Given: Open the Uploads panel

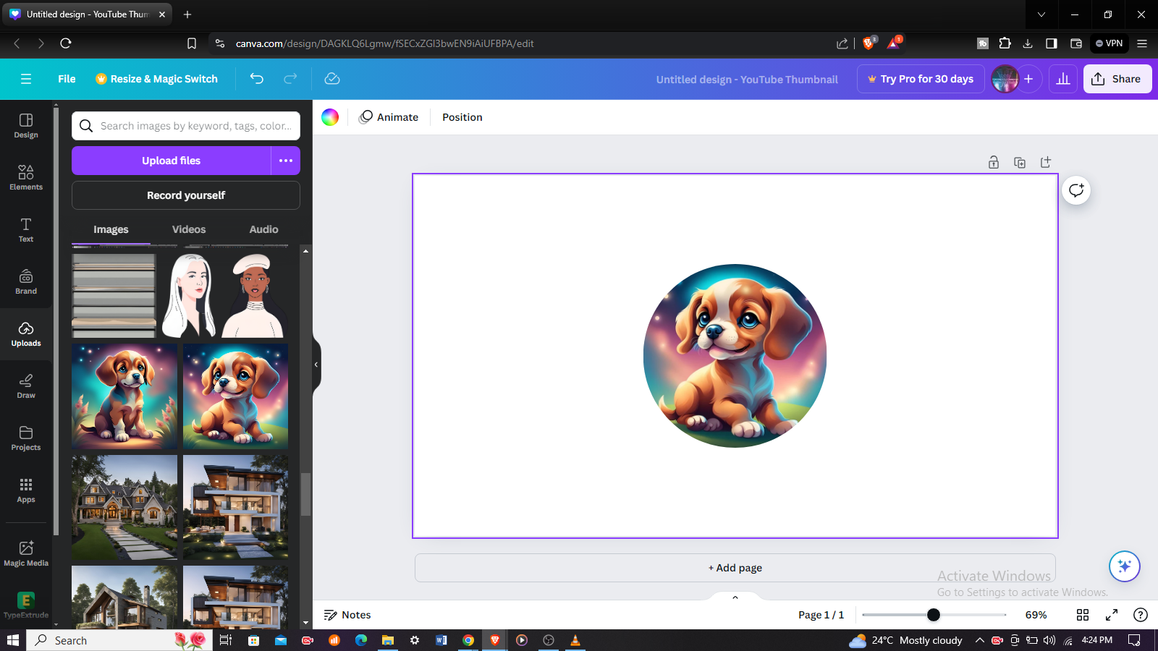Looking at the screenshot, I should click(x=26, y=333).
